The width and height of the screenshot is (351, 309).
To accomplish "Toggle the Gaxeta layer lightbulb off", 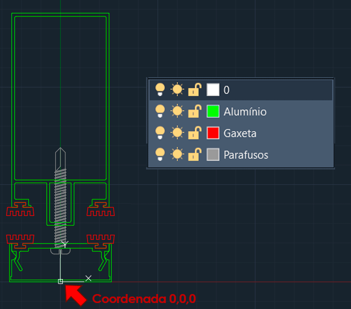I will tap(160, 133).
